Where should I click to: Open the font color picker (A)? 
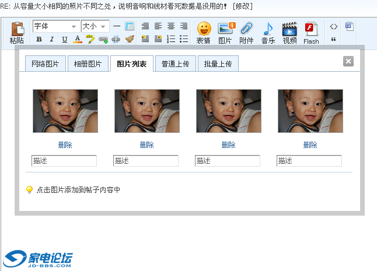point(78,39)
